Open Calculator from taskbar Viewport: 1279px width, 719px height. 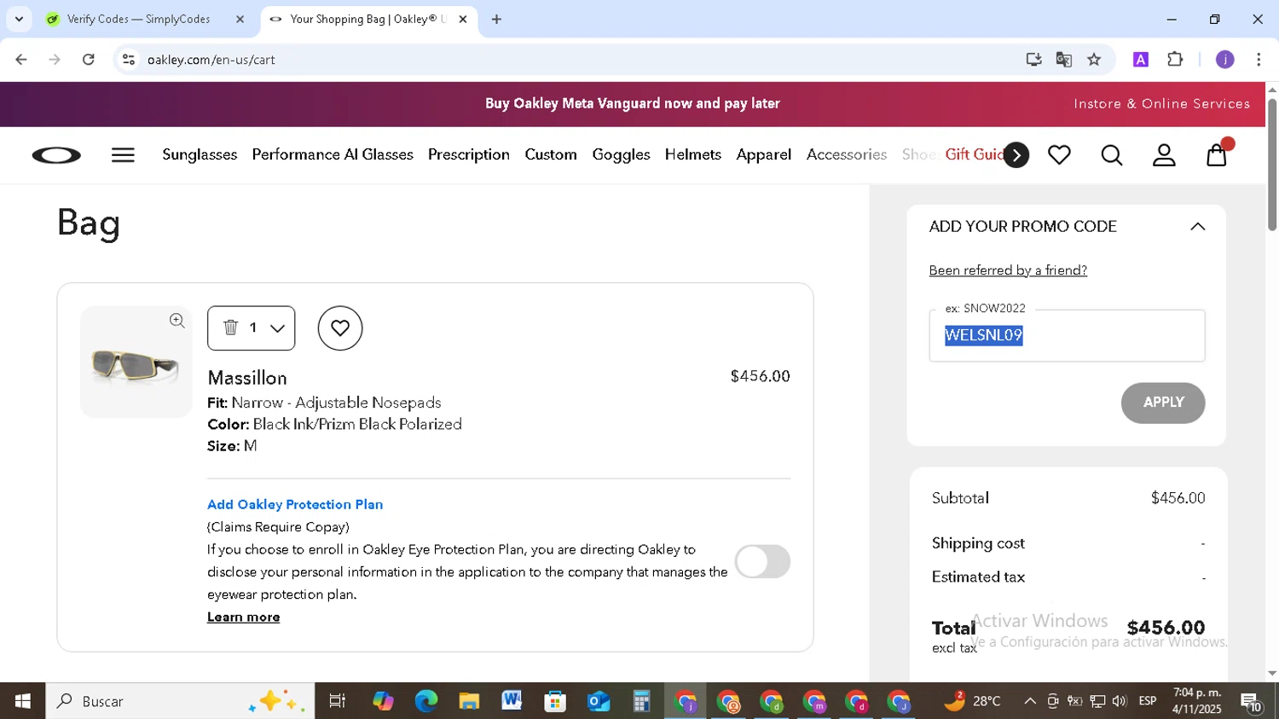[641, 701]
